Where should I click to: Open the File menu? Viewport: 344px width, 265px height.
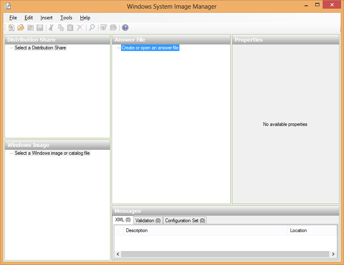click(13, 18)
